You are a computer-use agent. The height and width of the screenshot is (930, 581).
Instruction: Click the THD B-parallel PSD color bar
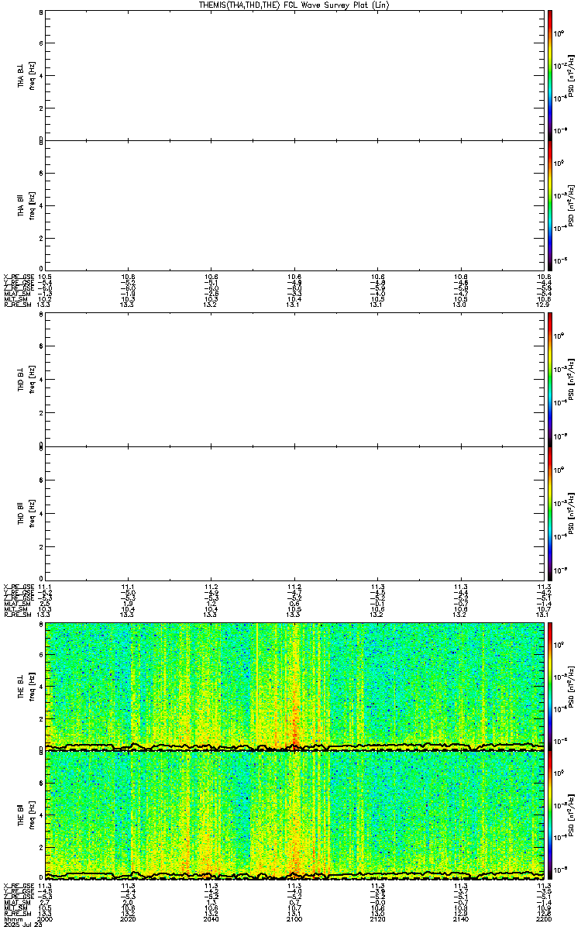pyautogui.click(x=549, y=513)
